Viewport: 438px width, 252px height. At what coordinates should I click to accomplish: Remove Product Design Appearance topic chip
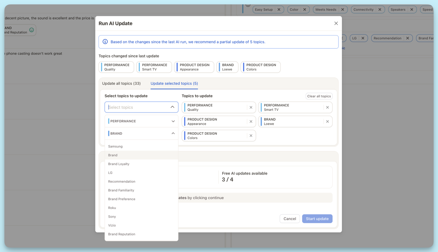pyautogui.click(x=251, y=122)
